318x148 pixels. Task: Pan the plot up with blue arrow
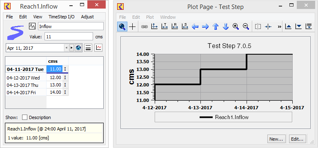216,27
